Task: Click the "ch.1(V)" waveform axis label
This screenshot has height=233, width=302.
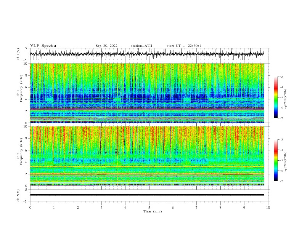Action: coord(18,54)
